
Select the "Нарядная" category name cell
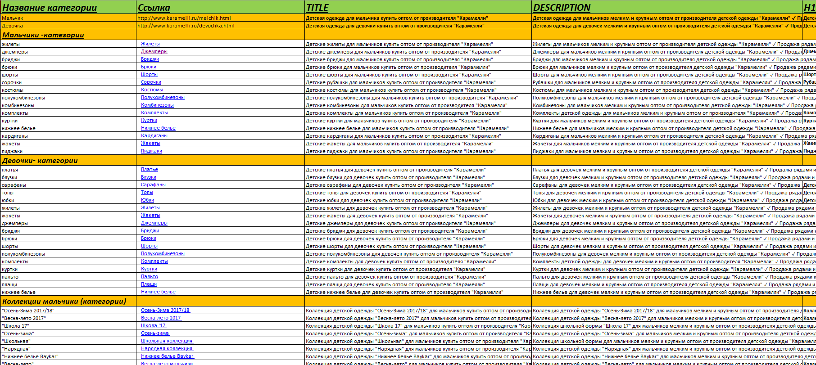[x=68, y=349]
